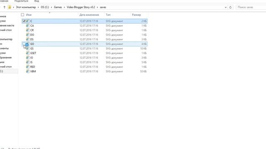Viewport: 266px width, 149px height.
Task: Click the SVG file icon for RED
Action: tap(27, 67)
